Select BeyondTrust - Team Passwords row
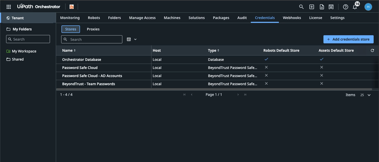Viewport: 379px width, 162px height. click(88, 84)
